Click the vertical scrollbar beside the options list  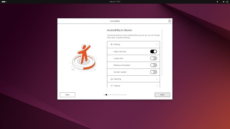(162, 52)
